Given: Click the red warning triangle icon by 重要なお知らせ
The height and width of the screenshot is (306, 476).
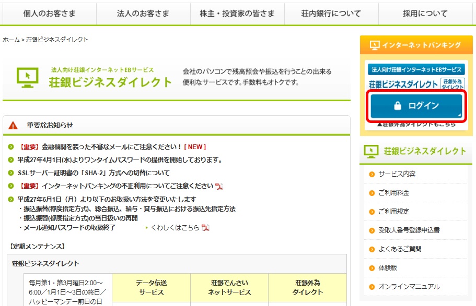Looking at the screenshot, I should [13, 125].
